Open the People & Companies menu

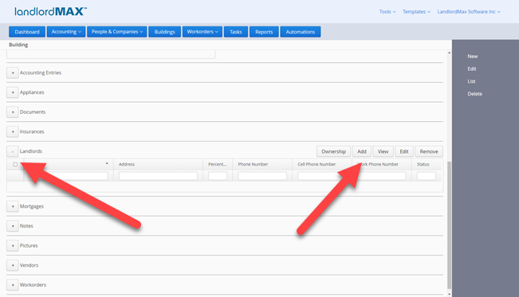(117, 32)
